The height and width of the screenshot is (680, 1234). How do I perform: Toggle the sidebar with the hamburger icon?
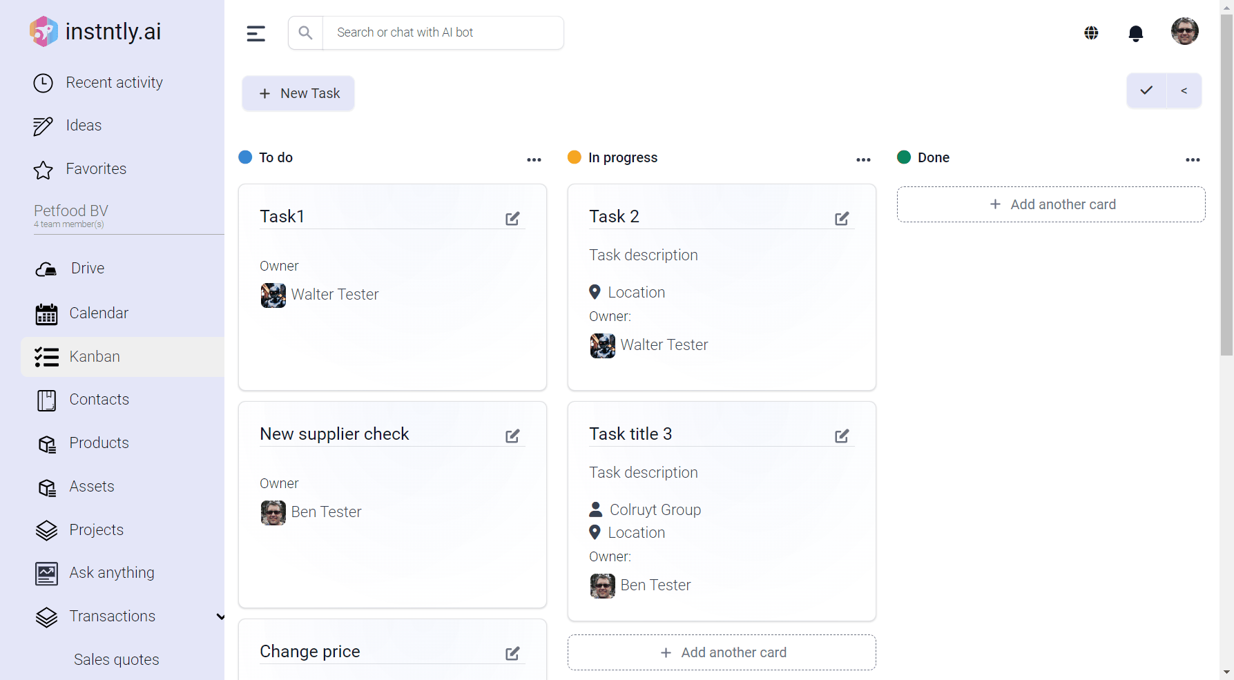[256, 32]
